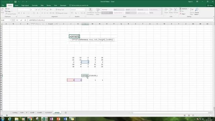Open Find & Select magnifier menu
Image resolution: width=215 pixels, height=121 pixels.
197,11
